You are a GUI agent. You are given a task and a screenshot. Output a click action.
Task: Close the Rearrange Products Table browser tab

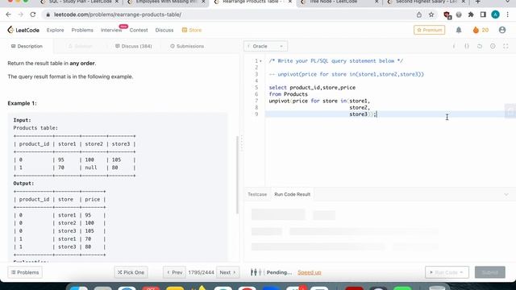[290, 2]
